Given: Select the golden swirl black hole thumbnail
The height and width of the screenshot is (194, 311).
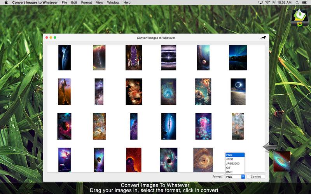Looking at the screenshot, I should pos(203,160).
